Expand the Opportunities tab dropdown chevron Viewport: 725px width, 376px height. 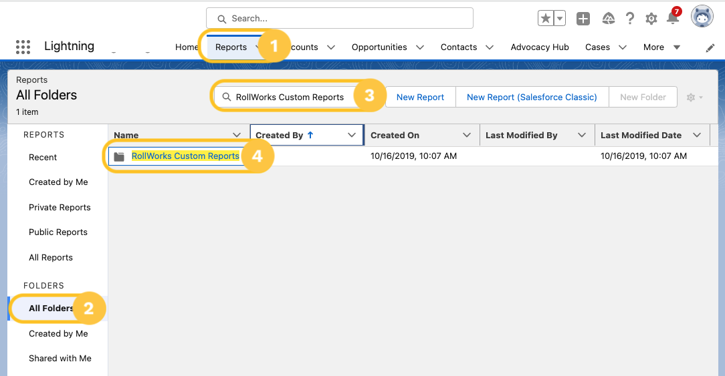click(x=420, y=47)
